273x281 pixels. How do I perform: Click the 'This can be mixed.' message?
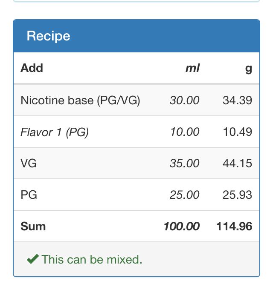(x=92, y=259)
